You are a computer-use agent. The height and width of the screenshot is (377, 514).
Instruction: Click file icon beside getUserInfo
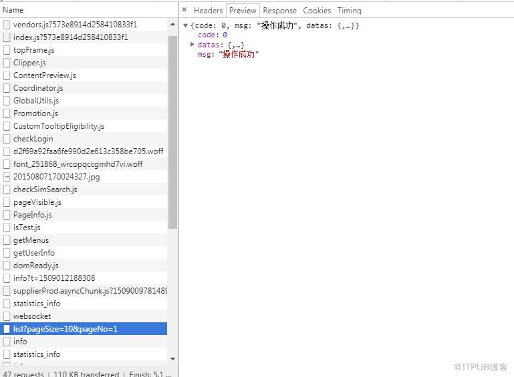coord(7,253)
